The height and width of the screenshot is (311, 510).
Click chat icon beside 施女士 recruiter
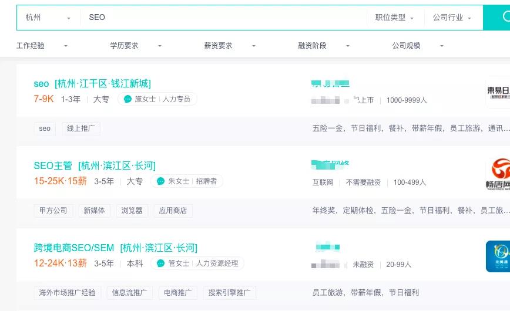pyautogui.click(x=127, y=99)
